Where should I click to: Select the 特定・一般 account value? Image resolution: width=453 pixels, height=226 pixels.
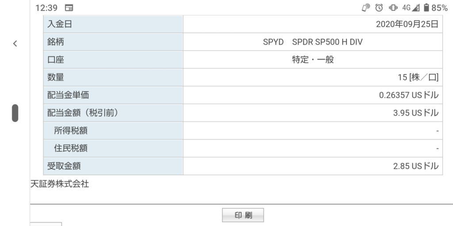pyautogui.click(x=313, y=60)
